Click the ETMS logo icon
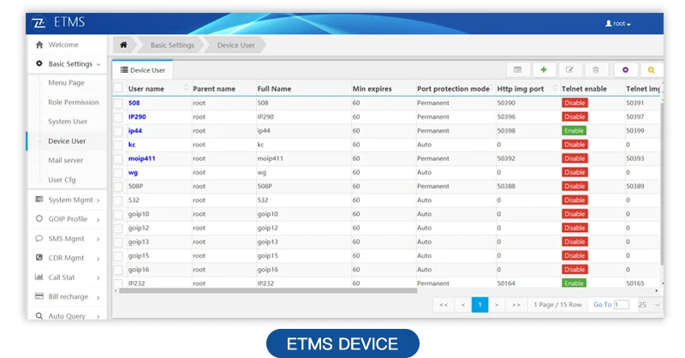The width and height of the screenshot is (685, 358). (38, 23)
